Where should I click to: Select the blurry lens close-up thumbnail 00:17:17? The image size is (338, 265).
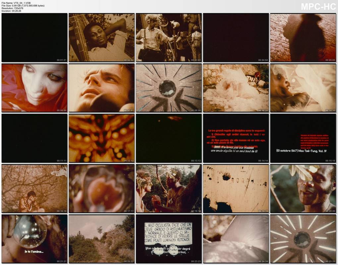click(x=101, y=189)
